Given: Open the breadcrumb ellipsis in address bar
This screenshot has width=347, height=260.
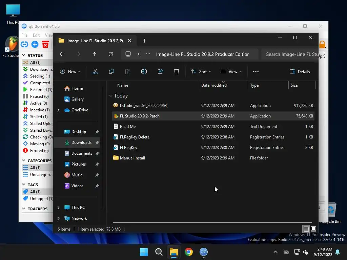Looking at the screenshot, I should 148,54.
